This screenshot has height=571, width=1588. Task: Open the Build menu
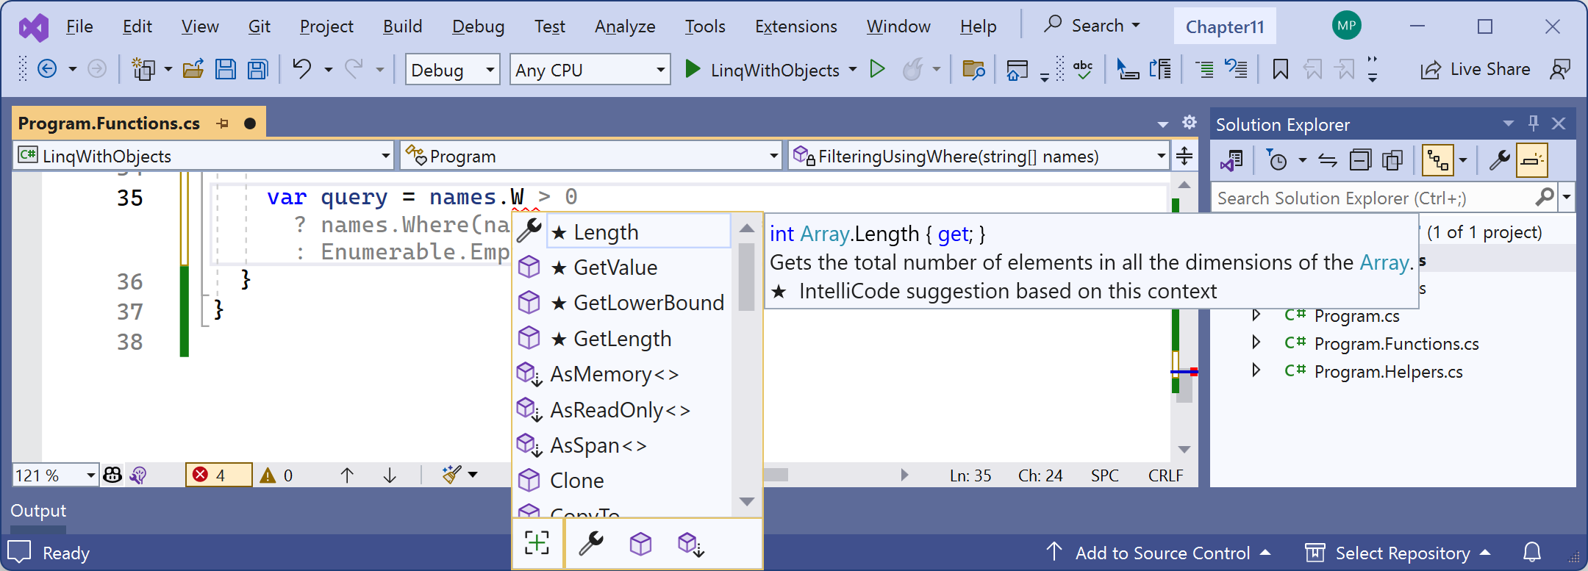[402, 26]
